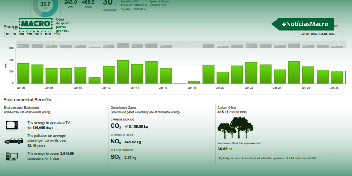Click the CO2 carbon dioxide symbol
The image size is (352, 176).
tap(116, 126)
